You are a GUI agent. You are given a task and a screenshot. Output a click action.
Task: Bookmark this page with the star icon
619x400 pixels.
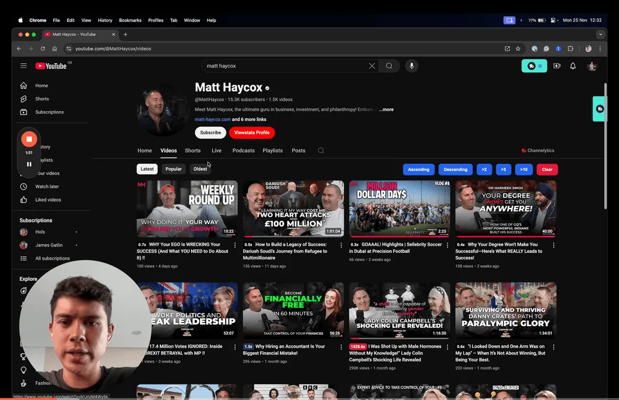click(518, 49)
